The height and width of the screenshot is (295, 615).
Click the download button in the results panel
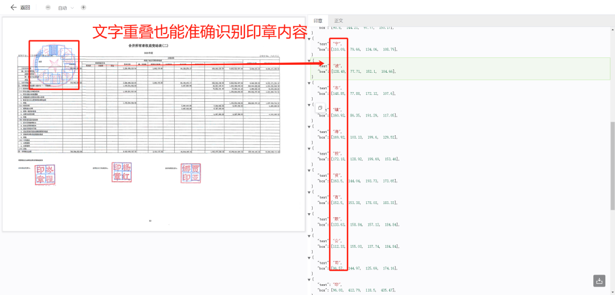pyautogui.click(x=599, y=281)
